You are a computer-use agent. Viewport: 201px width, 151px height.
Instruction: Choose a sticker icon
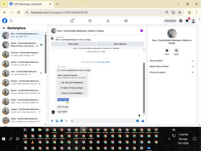click(62, 121)
